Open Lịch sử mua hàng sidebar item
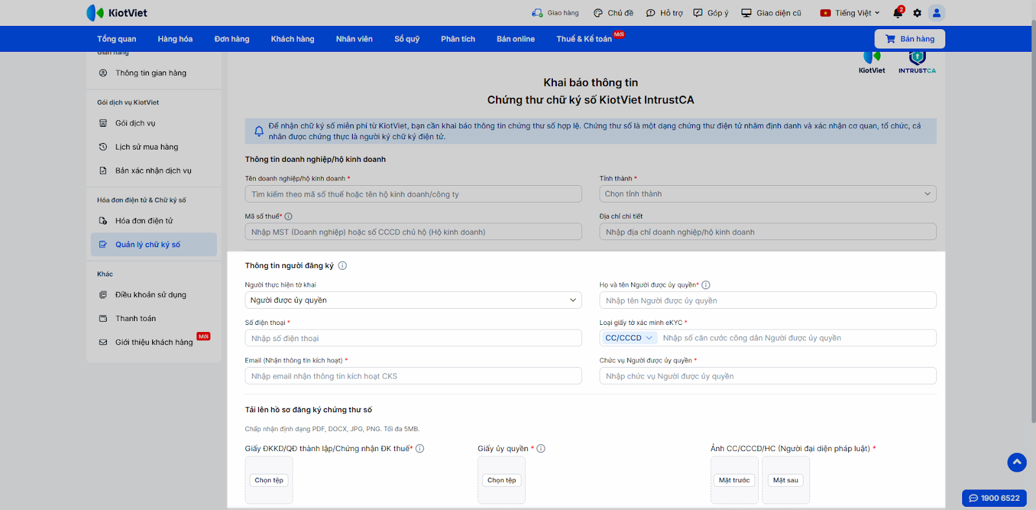The image size is (1036, 510). (x=153, y=147)
